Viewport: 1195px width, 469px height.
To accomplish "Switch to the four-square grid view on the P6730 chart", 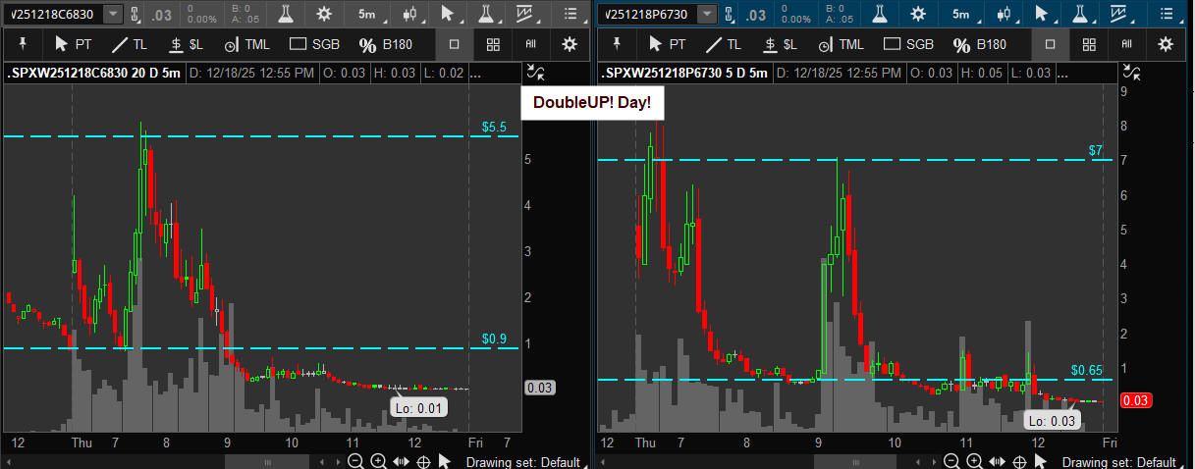I will pos(1088,44).
